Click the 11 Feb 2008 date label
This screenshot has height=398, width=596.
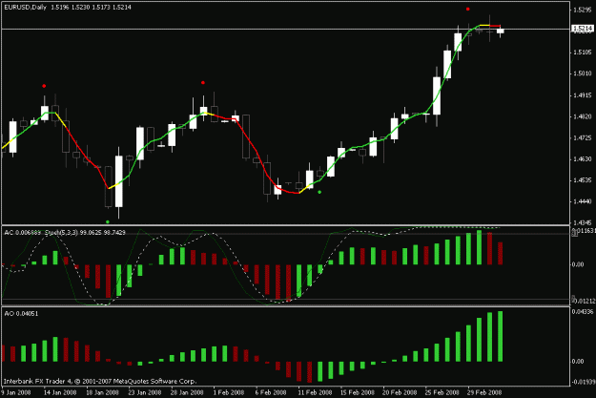pos(315,392)
